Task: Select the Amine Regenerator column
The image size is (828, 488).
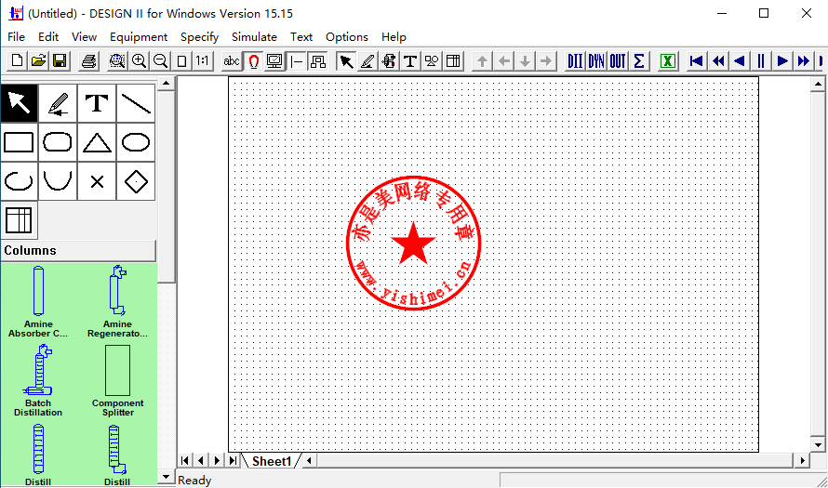Action: (x=117, y=301)
